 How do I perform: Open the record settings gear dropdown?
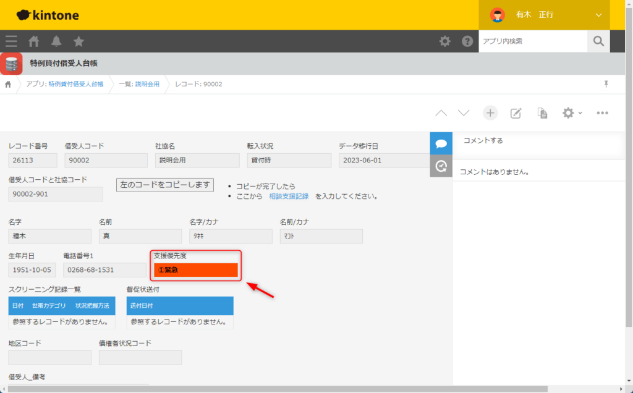pos(571,113)
